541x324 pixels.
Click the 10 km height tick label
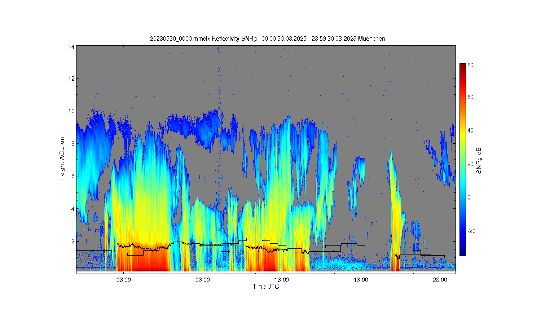72,111
